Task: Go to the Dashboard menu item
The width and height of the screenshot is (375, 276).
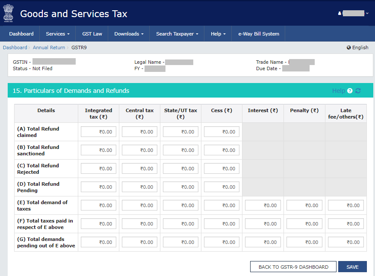Action: (x=21, y=34)
